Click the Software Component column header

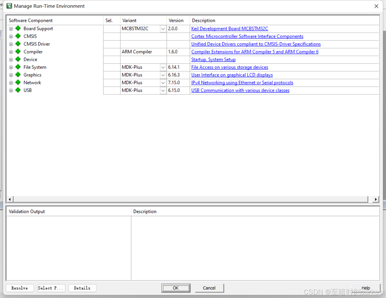pos(55,20)
